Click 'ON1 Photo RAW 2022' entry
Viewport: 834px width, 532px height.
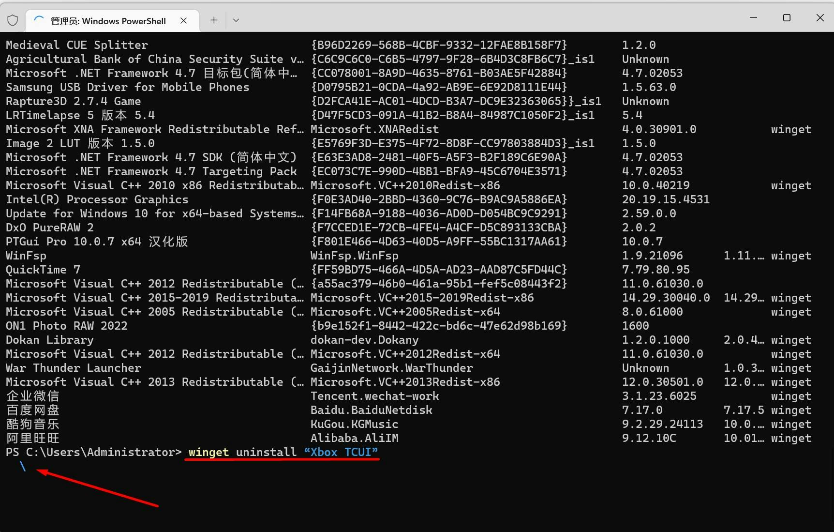[x=67, y=326]
